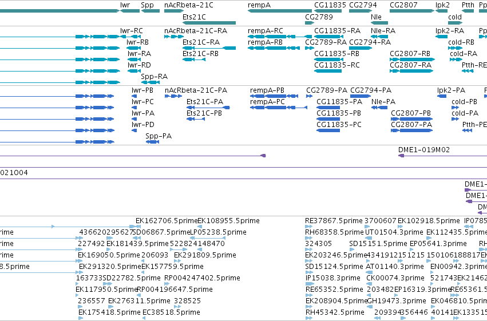Select CG11835-RB transcript bar

(328, 60)
